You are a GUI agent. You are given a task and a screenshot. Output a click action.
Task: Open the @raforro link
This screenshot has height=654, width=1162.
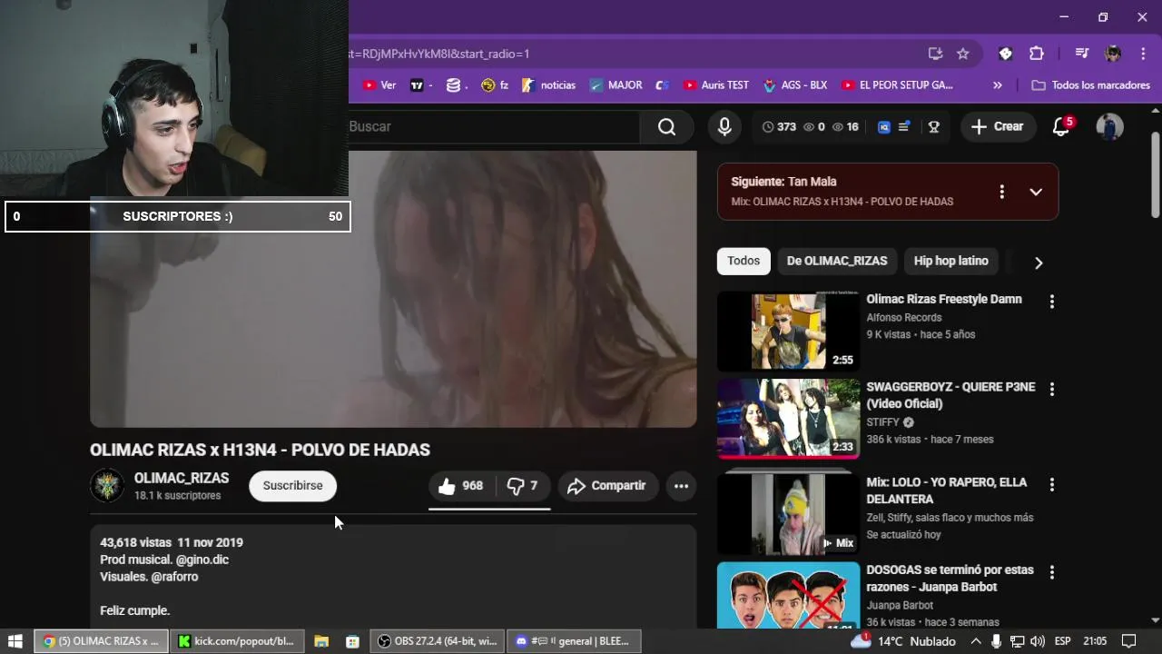click(x=174, y=577)
